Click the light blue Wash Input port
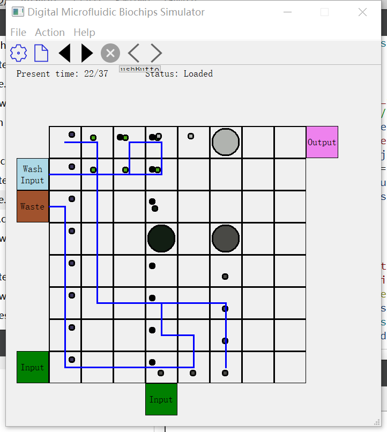The width and height of the screenshot is (387, 432). click(x=33, y=174)
